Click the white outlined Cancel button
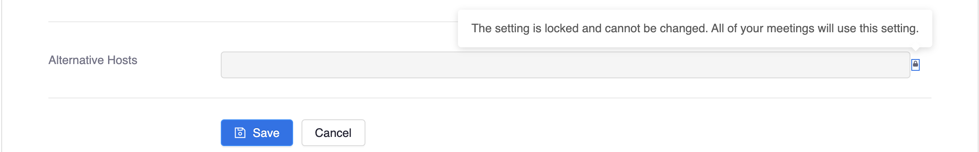The image size is (979, 152). pos(333,133)
